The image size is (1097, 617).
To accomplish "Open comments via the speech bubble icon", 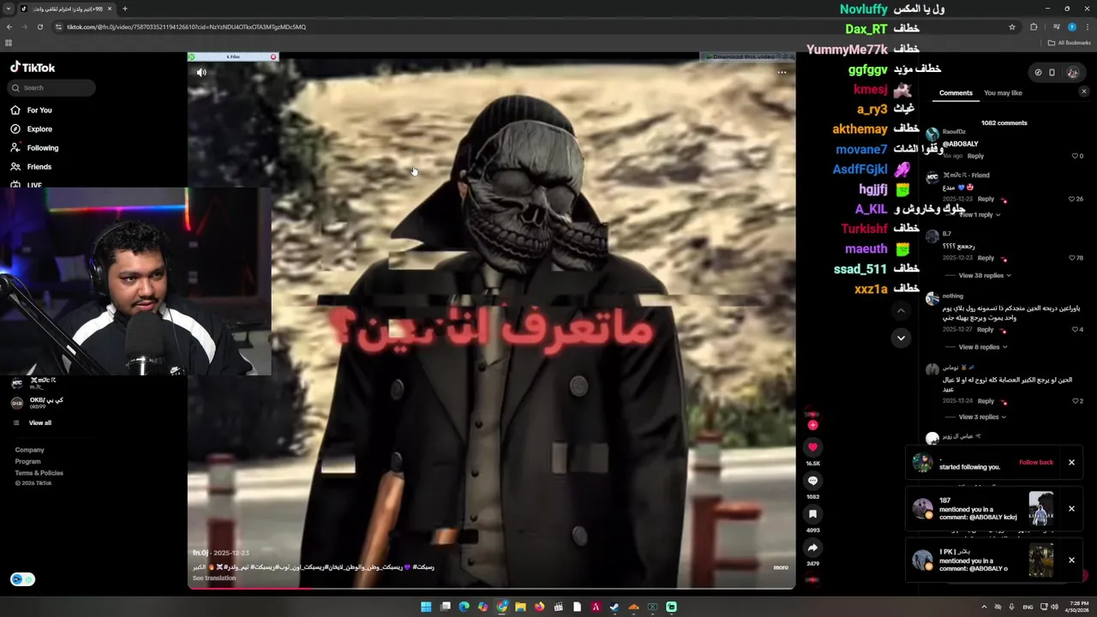I will (812, 481).
